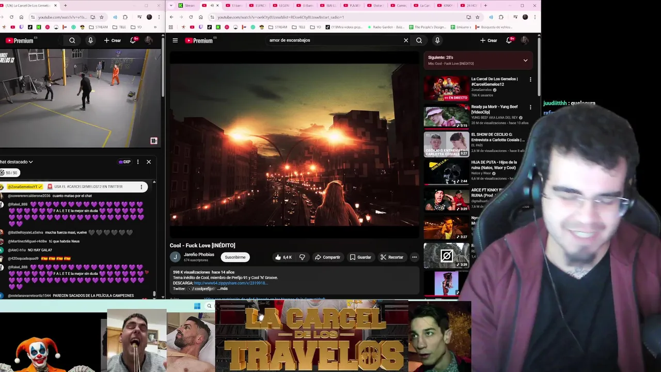Click the YouTube Premium logo in right window

click(199, 40)
